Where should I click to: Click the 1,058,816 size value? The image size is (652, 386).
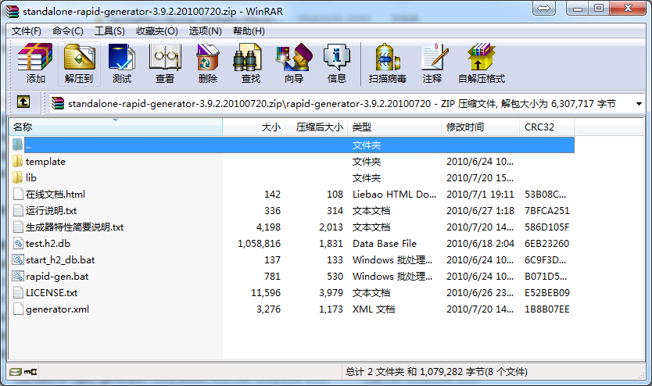click(x=259, y=244)
